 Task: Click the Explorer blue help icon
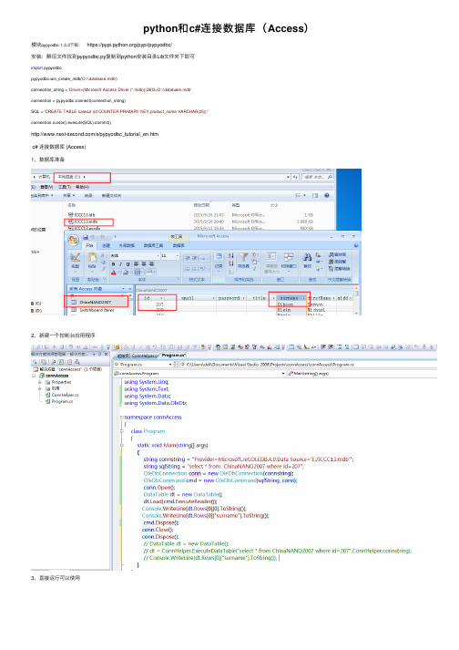tap(327, 195)
